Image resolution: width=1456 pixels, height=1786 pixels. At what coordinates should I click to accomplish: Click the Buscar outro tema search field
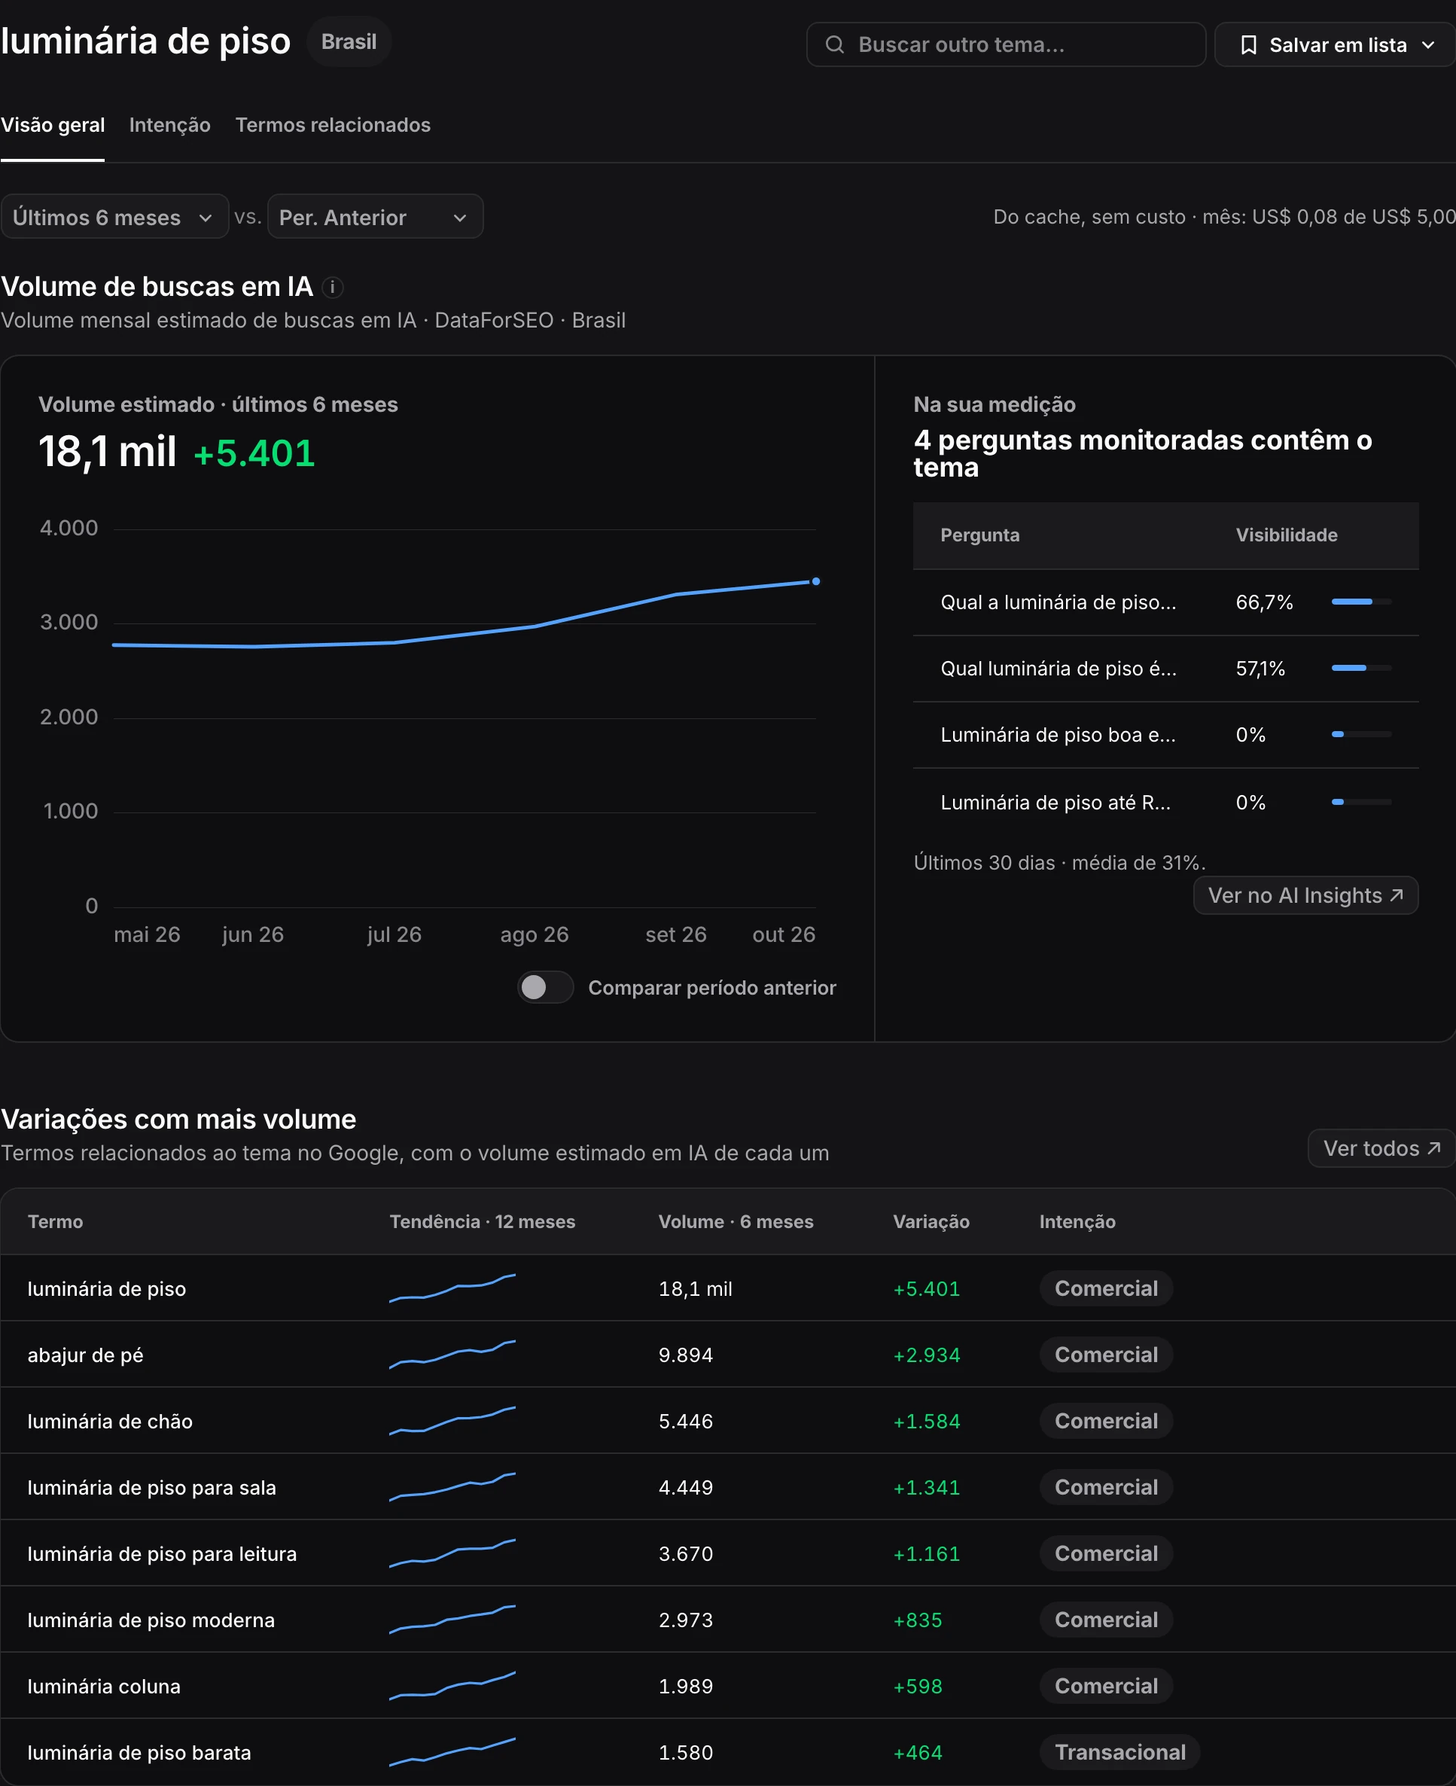pos(1006,44)
